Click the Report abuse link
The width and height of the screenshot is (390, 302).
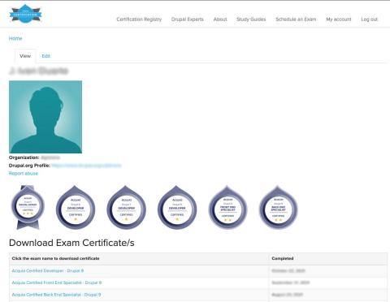pyautogui.click(x=24, y=174)
